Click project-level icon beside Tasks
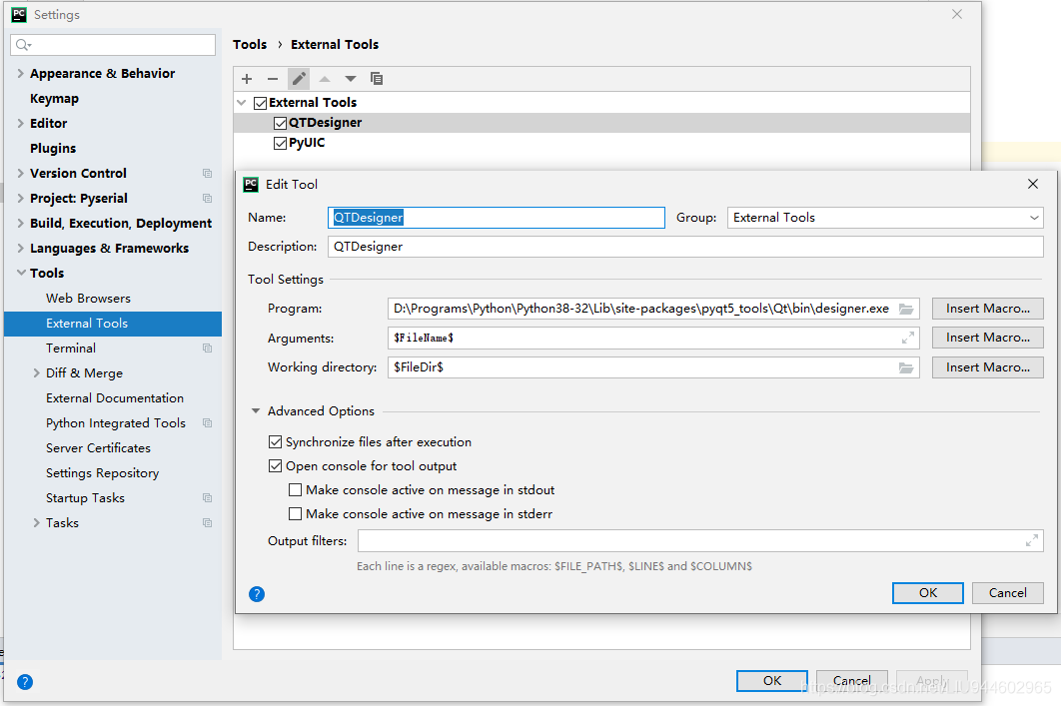This screenshot has height=706, width=1061. pyautogui.click(x=207, y=522)
